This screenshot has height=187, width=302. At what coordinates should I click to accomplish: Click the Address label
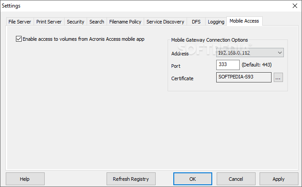click(x=180, y=54)
